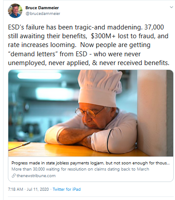Click the '37,000' figure in the tweet text
The height and width of the screenshot is (200, 175).
tap(154, 27)
